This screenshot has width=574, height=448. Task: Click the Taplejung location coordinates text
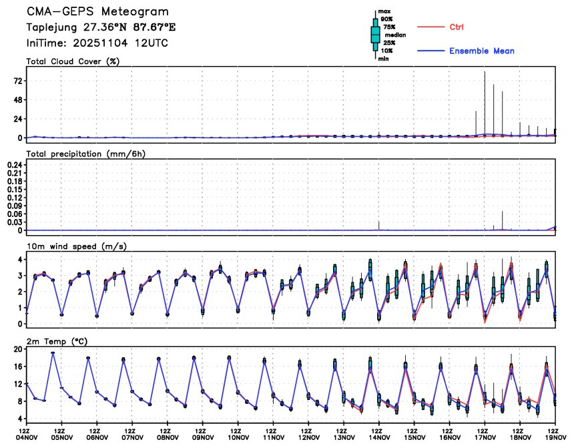pos(101,28)
